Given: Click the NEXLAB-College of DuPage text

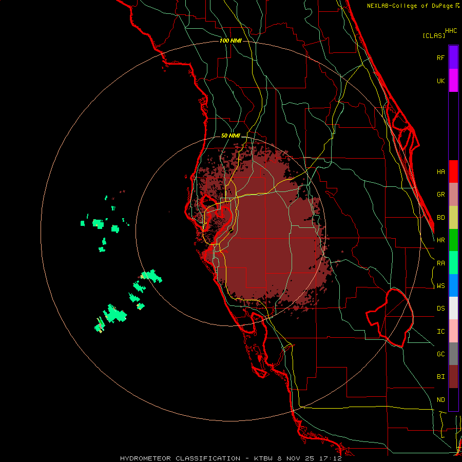Looking at the screenshot, I should coord(411,6).
